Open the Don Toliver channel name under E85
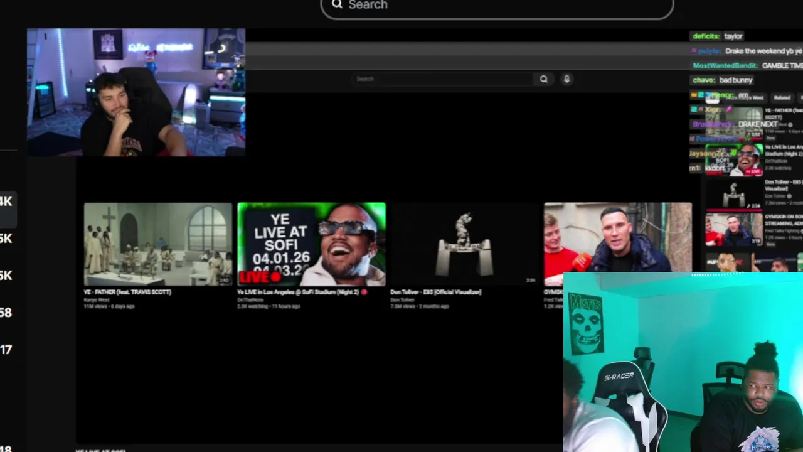 [402, 300]
